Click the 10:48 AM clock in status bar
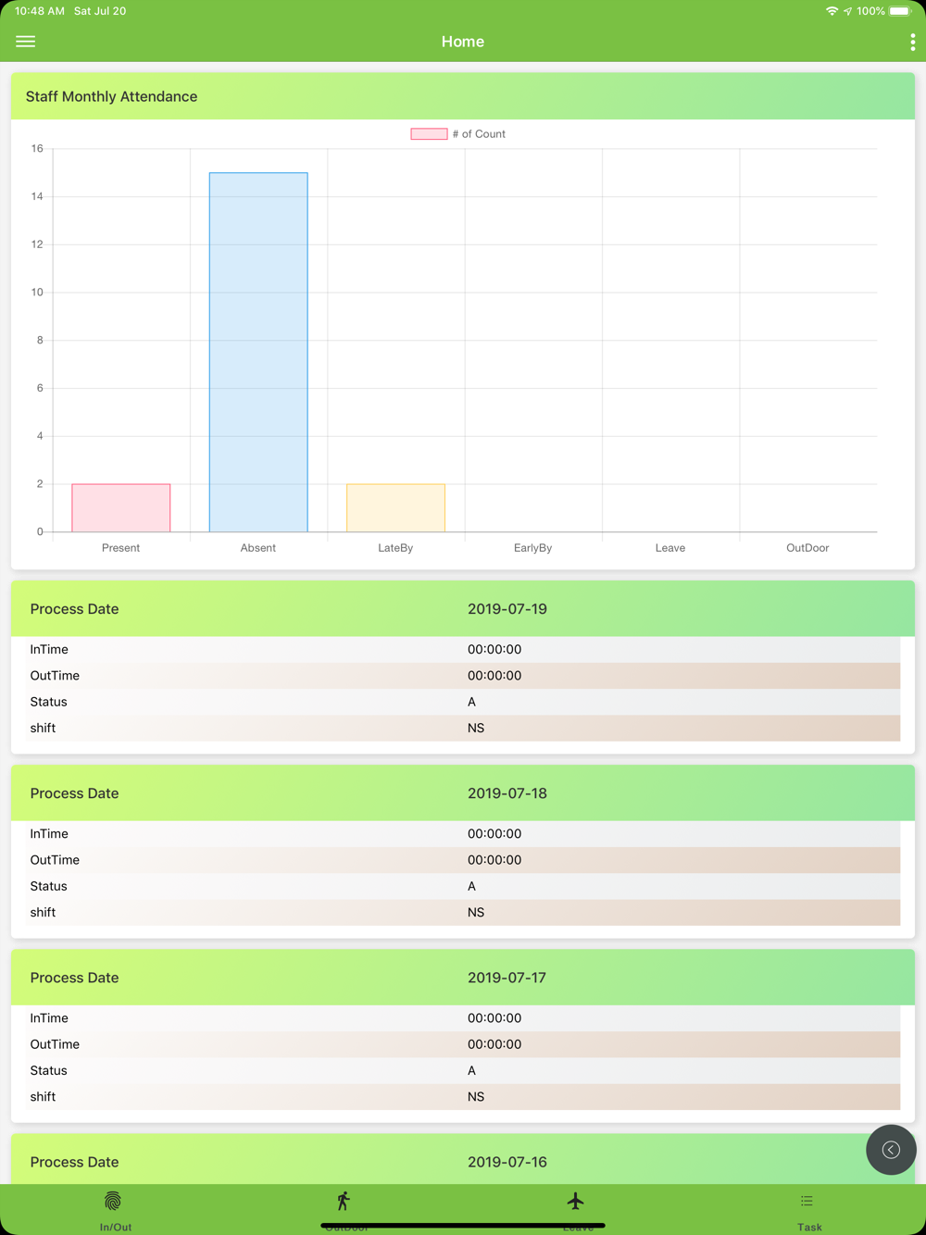Screen dimensions: 926x1235 (x=40, y=11)
